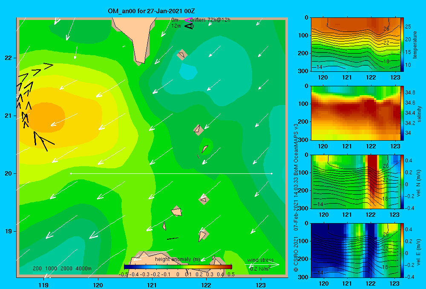Click the horizontal white section line on the map
Image resolution: width=426 pixels, height=289 pixels.
[x=171, y=173]
